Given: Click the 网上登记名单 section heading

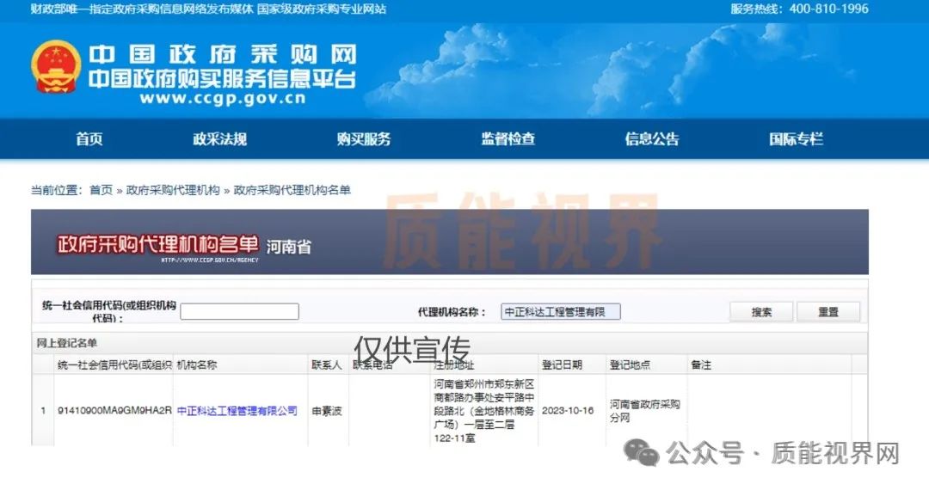Looking at the screenshot, I should (x=67, y=343).
